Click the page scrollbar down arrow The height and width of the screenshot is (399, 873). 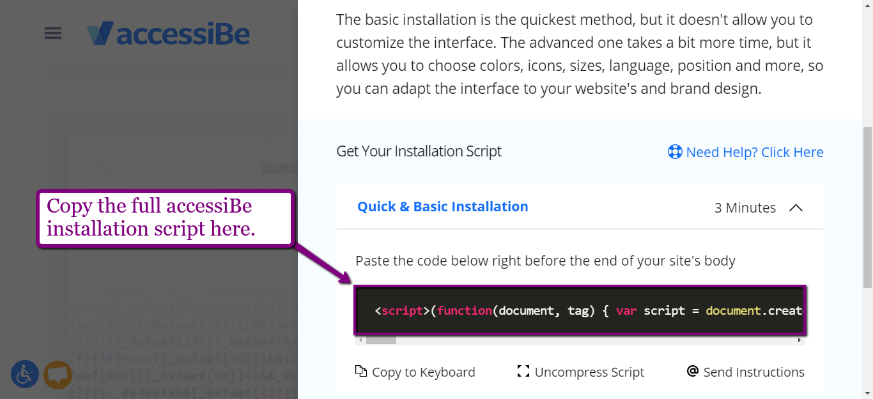click(867, 393)
